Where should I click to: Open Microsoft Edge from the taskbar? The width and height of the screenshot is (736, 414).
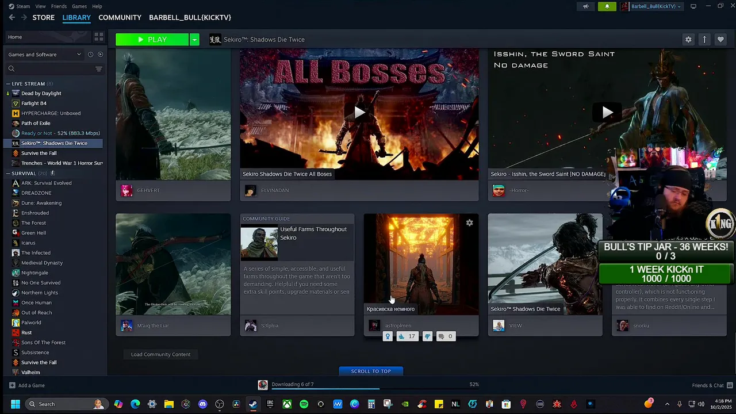pos(135,404)
